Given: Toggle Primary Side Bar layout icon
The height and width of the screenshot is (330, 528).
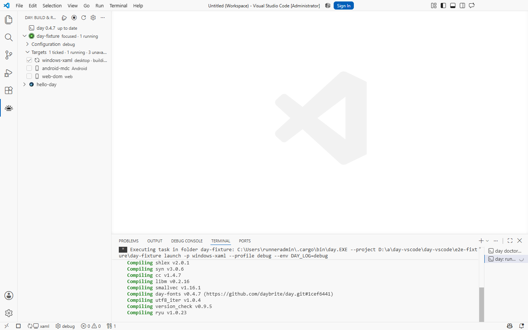Looking at the screenshot, I should [443, 5].
